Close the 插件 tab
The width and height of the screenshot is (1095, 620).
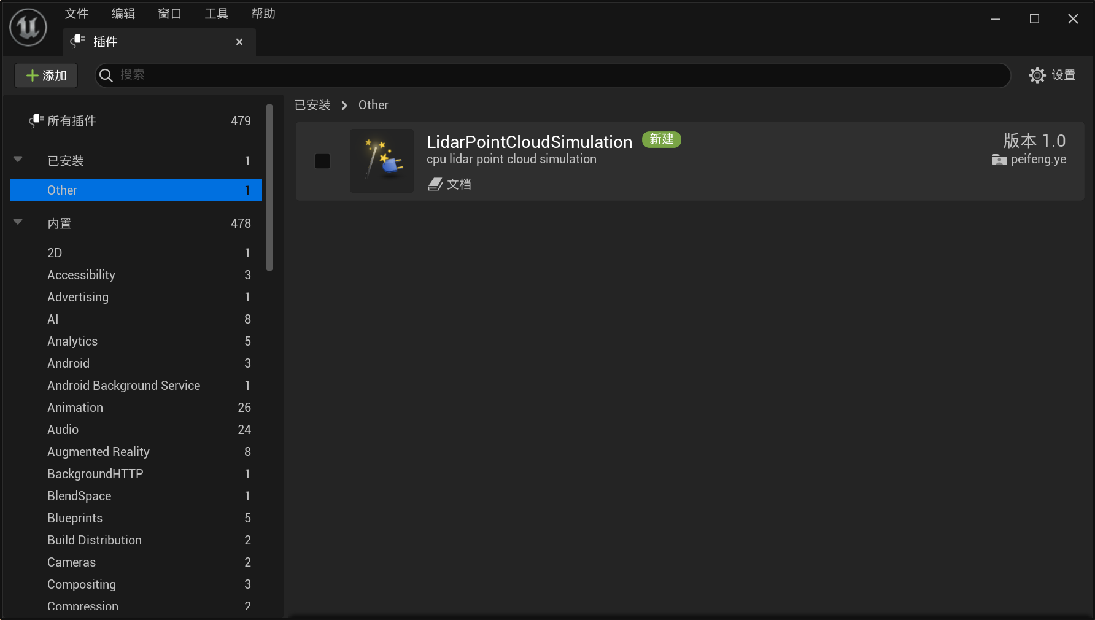pos(239,42)
